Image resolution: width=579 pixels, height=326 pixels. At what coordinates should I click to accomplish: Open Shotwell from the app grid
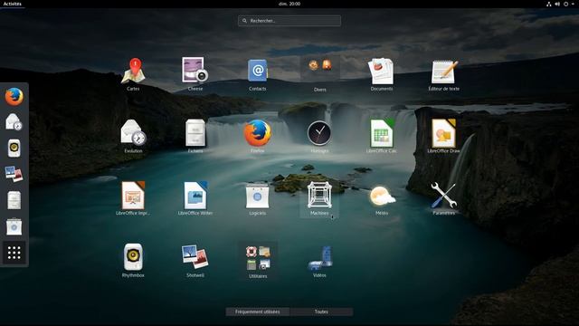pyautogui.click(x=195, y=260)
